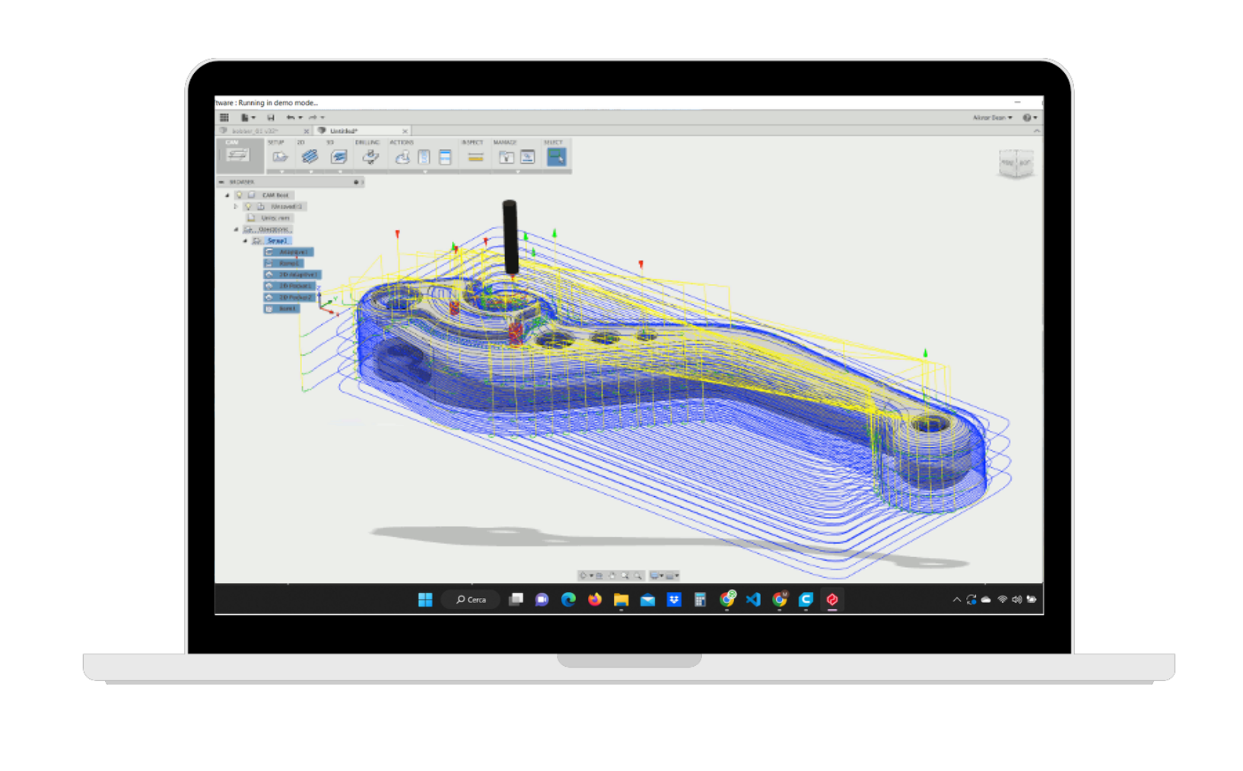Click the Drilling tool icon
This screenshot has height=771, width=1243.
tap(370, 157)
